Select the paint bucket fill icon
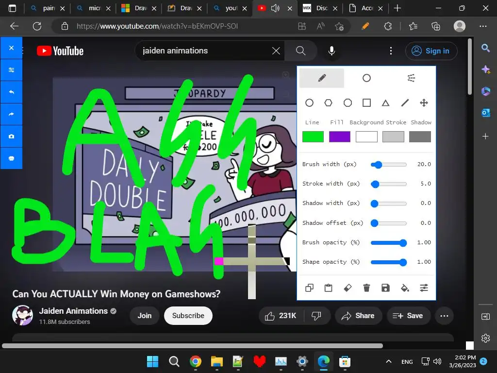 [x=405, y=288]
